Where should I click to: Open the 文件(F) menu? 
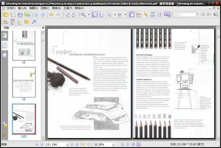click(x=11, y=7)
